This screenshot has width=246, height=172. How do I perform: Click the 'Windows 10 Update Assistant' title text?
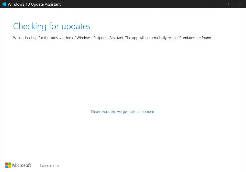pos(34,4)
